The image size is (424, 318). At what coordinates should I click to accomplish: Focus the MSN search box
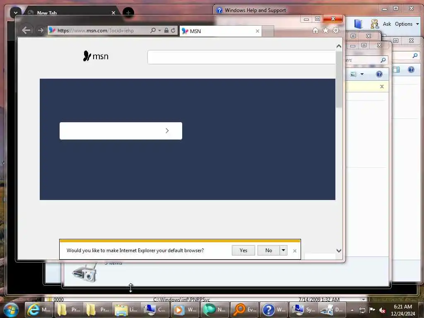click(241, 57)
